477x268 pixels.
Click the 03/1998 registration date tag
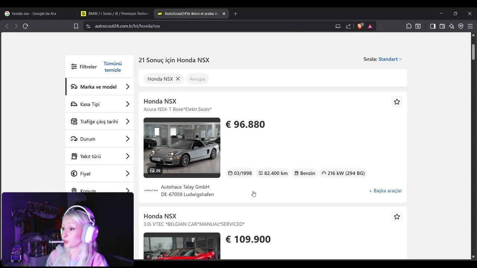pos(240,173)
